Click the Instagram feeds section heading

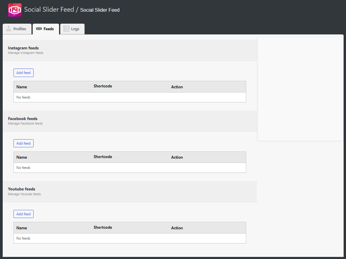[23, 48]
